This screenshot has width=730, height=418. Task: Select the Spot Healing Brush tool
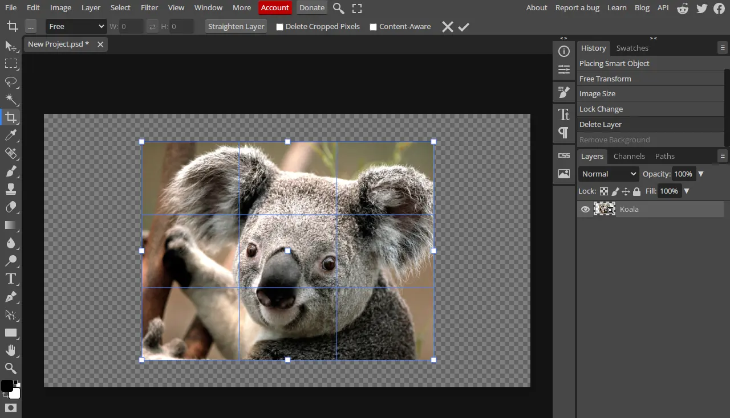(x=11, y=153)
